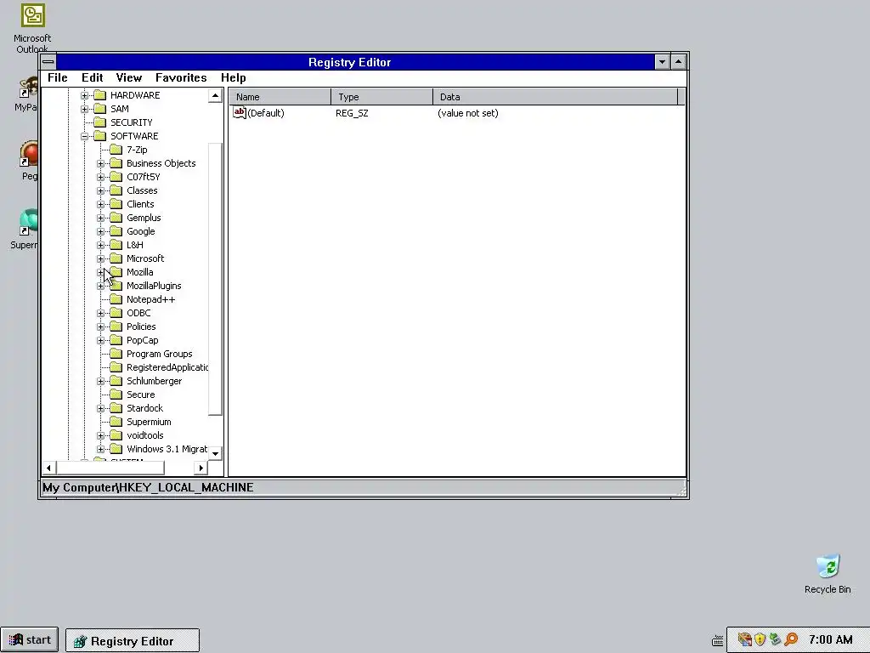Click the Business Objects folder icon
The width and height of the screenshot is (870, 653).
(x=116, y=163)
